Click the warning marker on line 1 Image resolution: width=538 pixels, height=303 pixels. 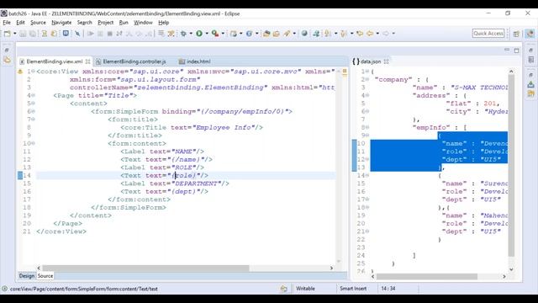(x=20, y=72)
